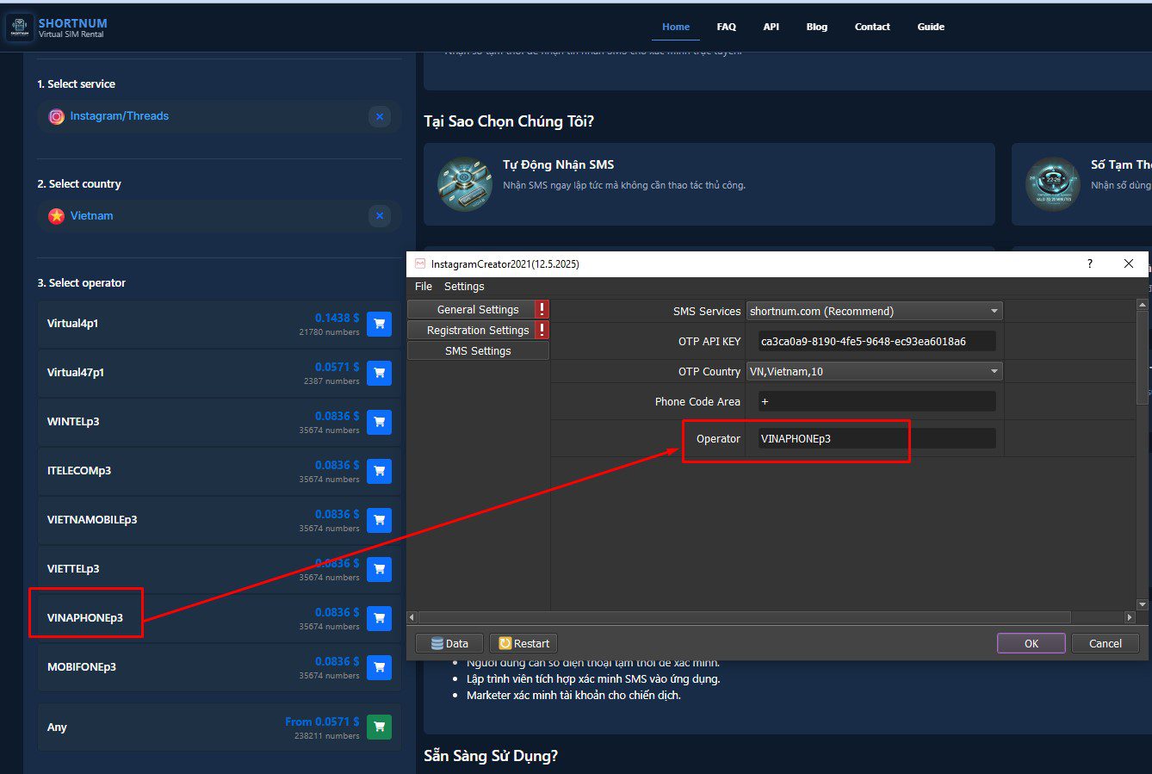Click the Sẵn Sàng Sử Dụng? heading
The height and width of the screenshot is (774, 1152).
tap(491, 756)
